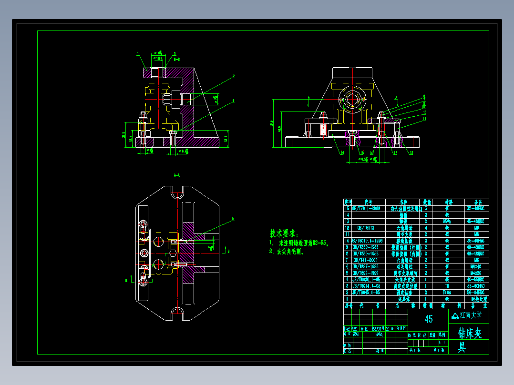Click the 名称 column header at table top

pos(403,202)
